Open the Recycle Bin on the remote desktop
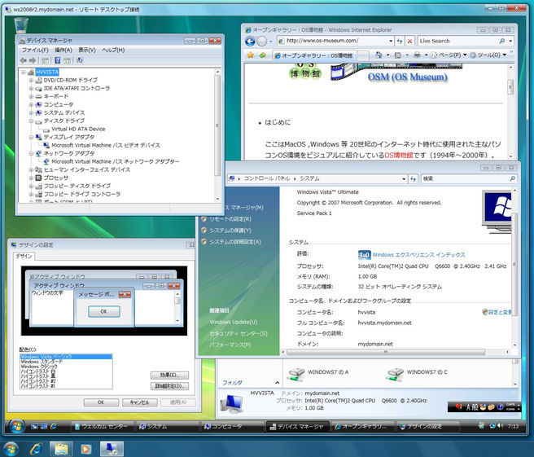The height and width of the screenshot is (457, 534). pyautogui.click(x=21, y=25)
